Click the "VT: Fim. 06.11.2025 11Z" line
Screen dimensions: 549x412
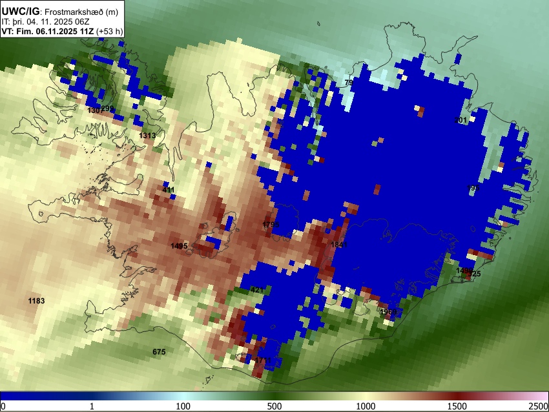point(62,32)
